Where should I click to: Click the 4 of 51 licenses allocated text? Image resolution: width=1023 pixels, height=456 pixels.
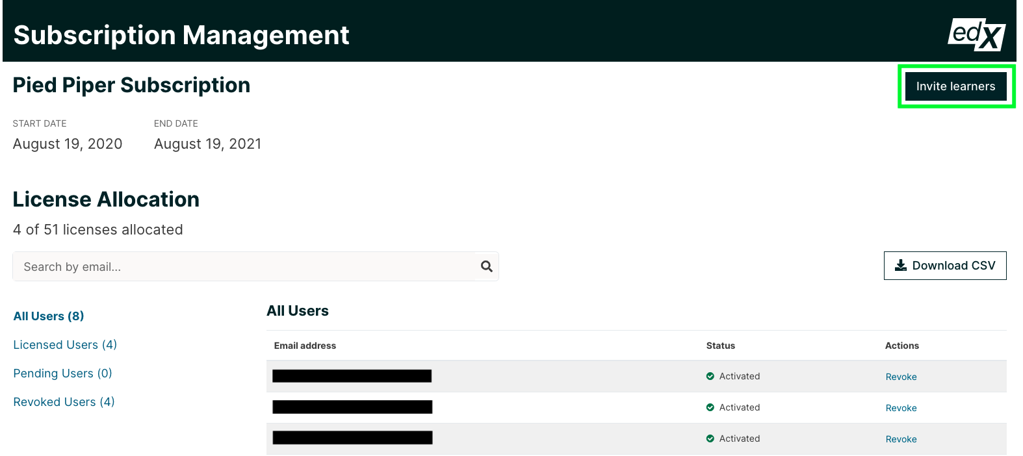tap(98, 230)
